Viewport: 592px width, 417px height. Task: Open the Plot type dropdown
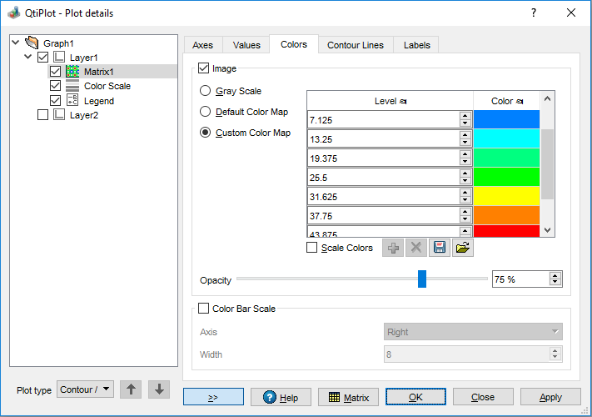point(85,389)
